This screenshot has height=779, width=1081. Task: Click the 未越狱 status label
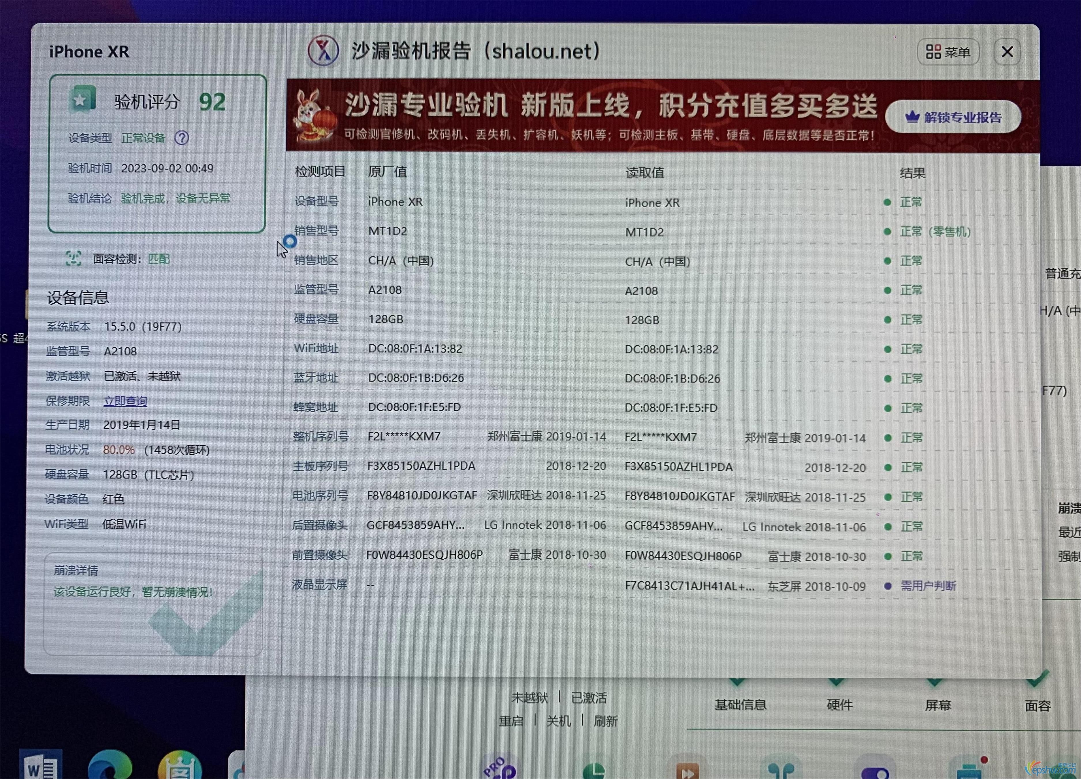pyautogui.click(x=530, y=698)
